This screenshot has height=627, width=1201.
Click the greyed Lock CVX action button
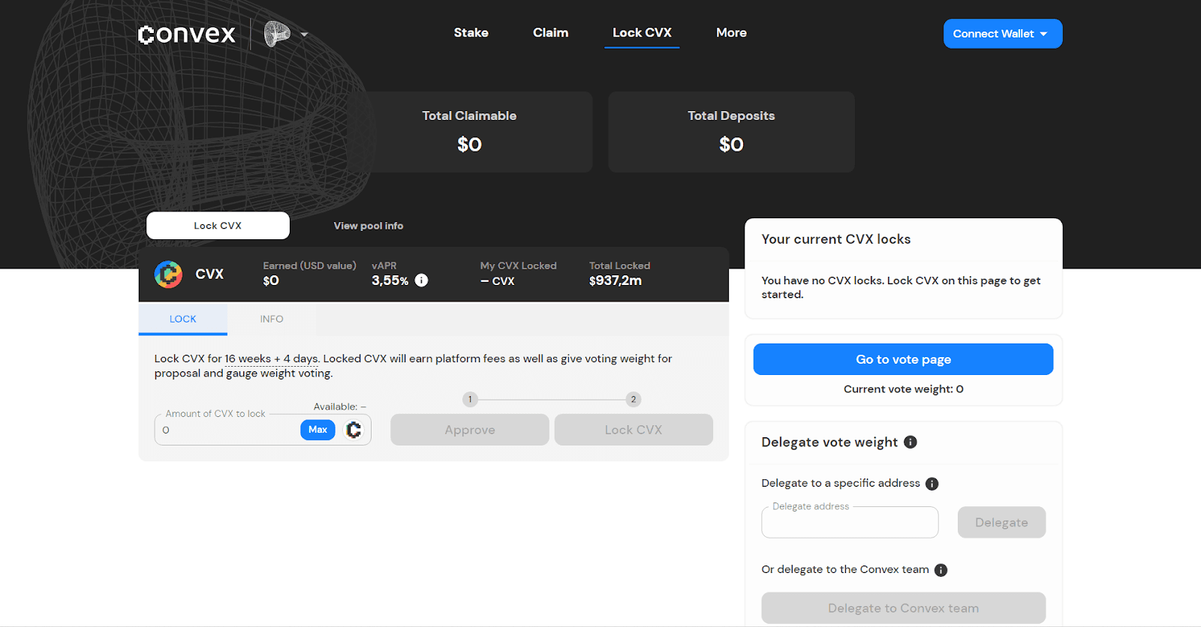click(x=634, y=430)
